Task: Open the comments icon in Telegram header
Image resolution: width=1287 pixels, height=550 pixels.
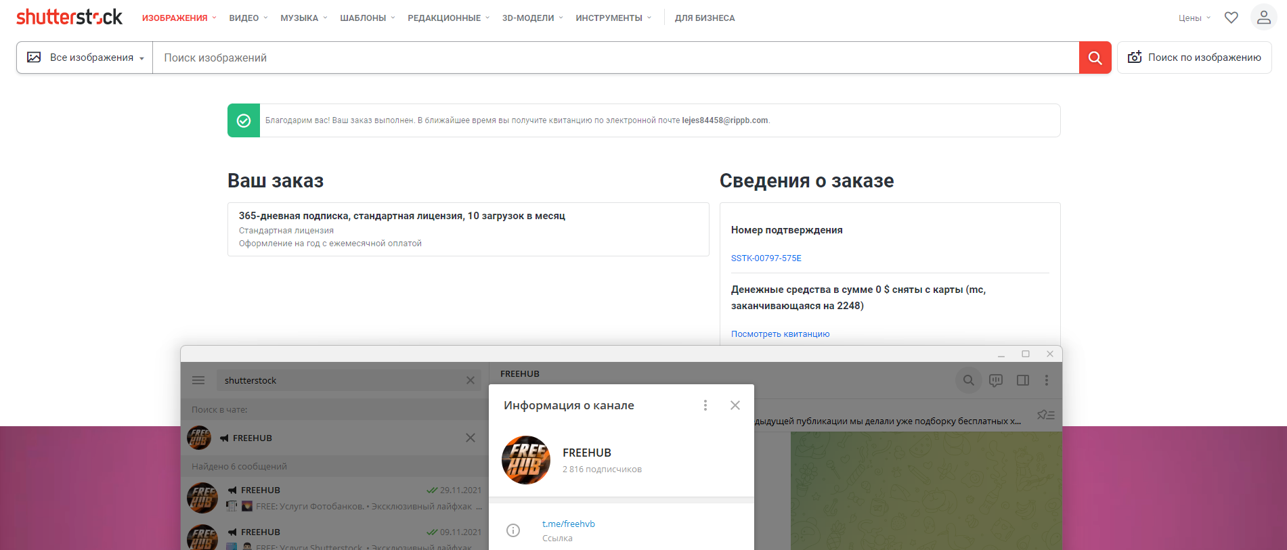Action: pyautogui.click(x=996, y=380)
